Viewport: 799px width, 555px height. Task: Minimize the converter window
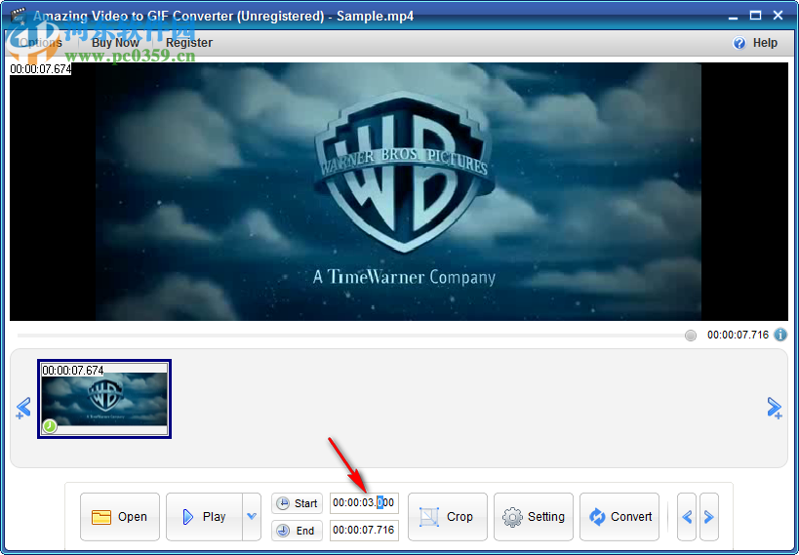[x=734, y=17]
